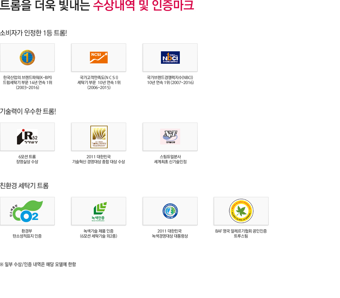
Task: Click the caption 한국산업의 브랜드파워(K-BPI)
Action: [28, 77]
